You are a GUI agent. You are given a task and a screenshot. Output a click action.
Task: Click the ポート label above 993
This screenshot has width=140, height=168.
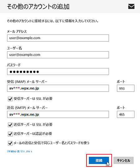click(121, 82)
